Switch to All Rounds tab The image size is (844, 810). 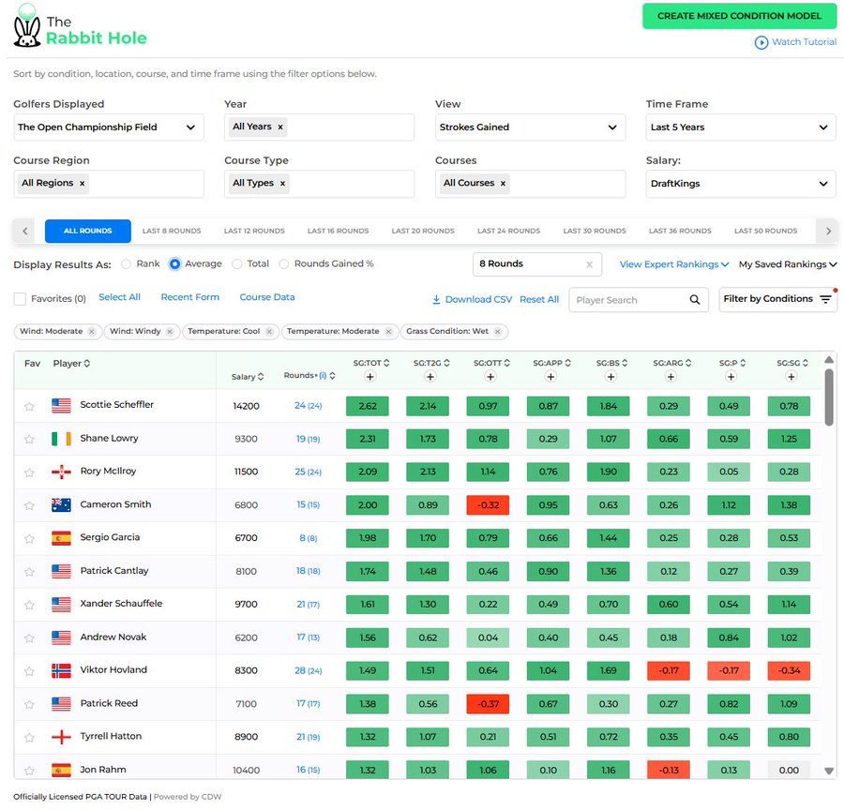tap(88, 231)
